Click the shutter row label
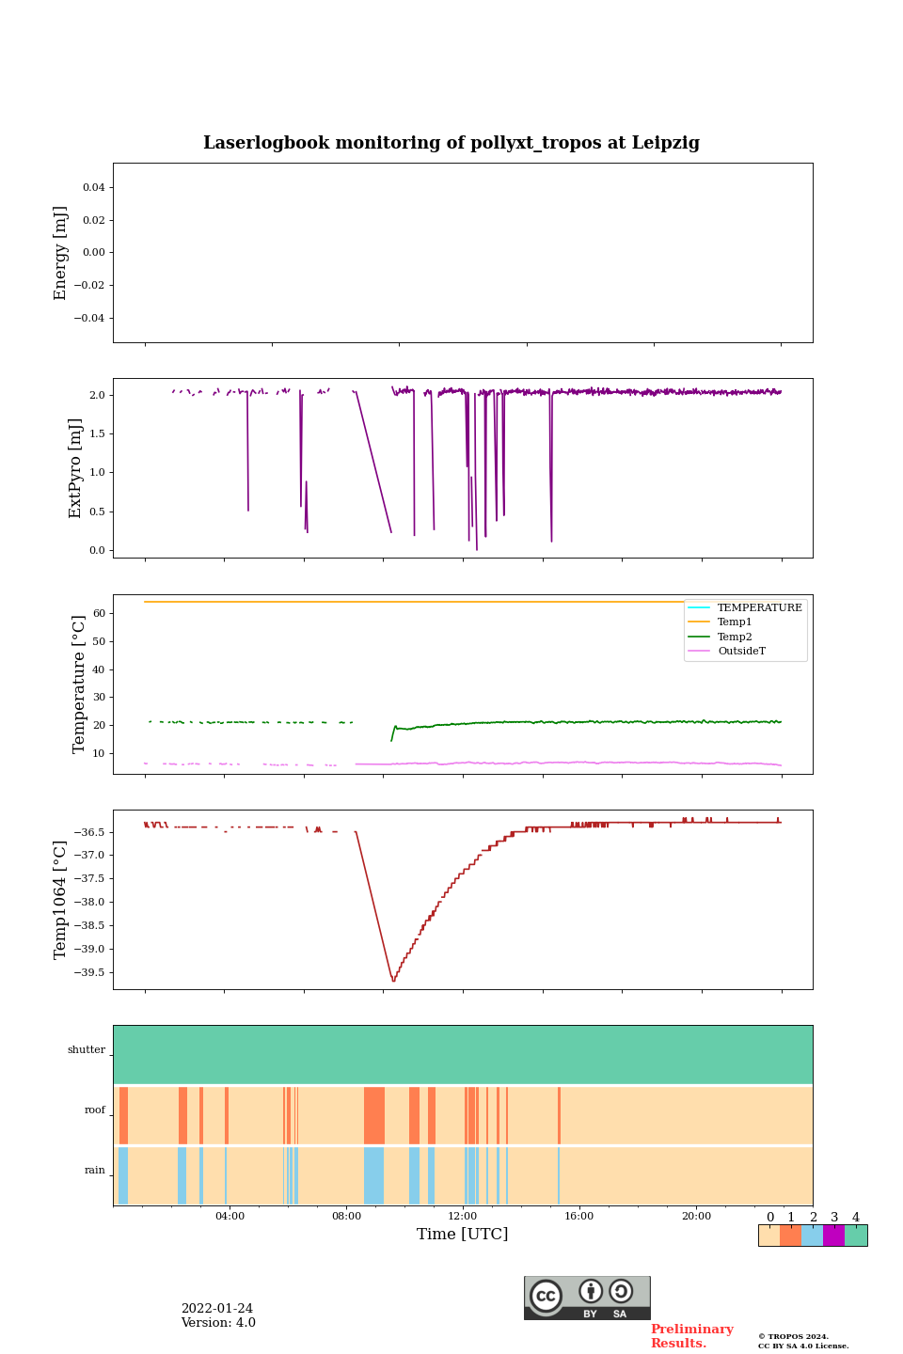903x1354 pixels. [87, 1050]
